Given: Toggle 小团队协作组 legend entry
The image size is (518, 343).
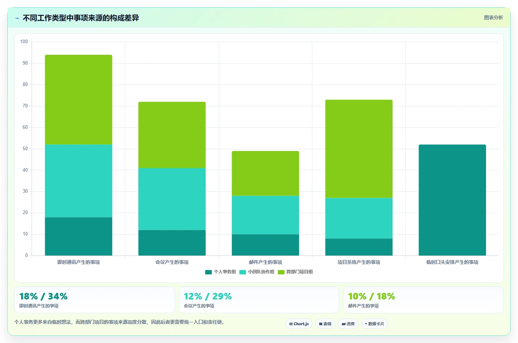Looking at the screenshot, I should coord(257,272).
